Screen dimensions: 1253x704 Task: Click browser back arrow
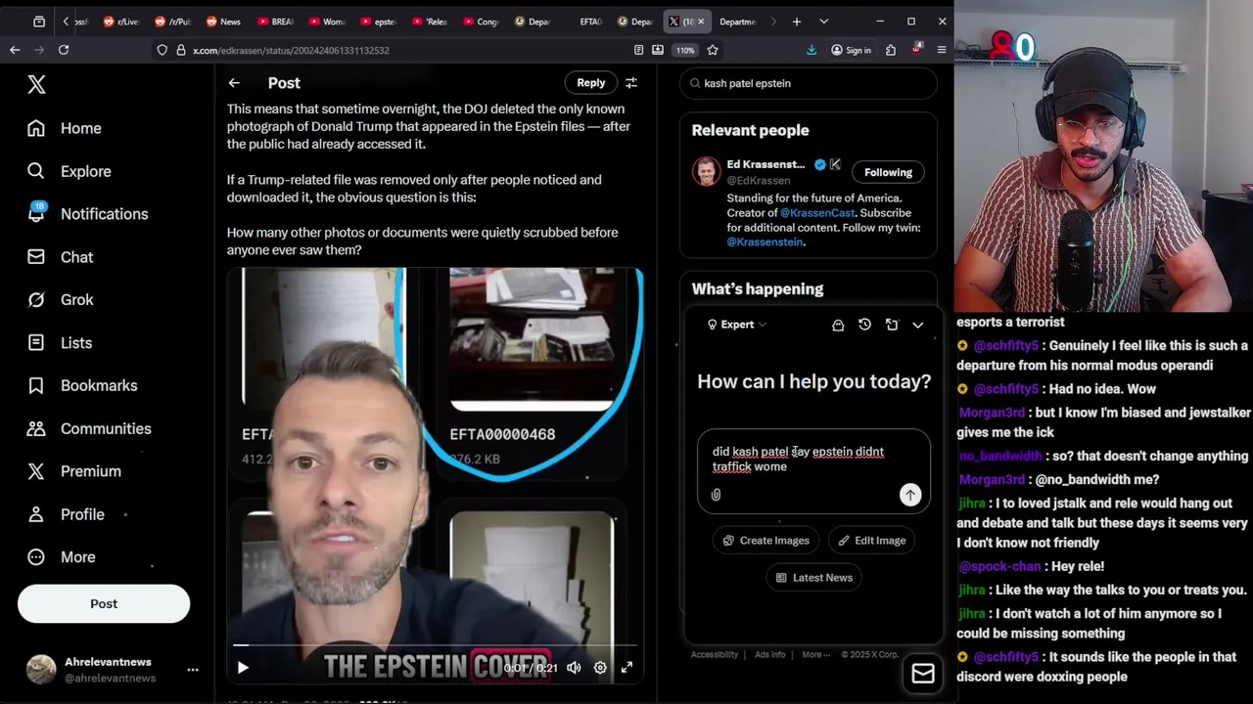click(x=15, y=50)
